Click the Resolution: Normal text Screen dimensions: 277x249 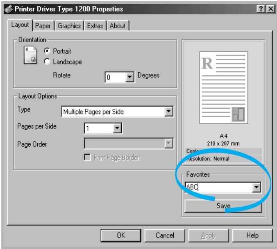pos(208,159)
